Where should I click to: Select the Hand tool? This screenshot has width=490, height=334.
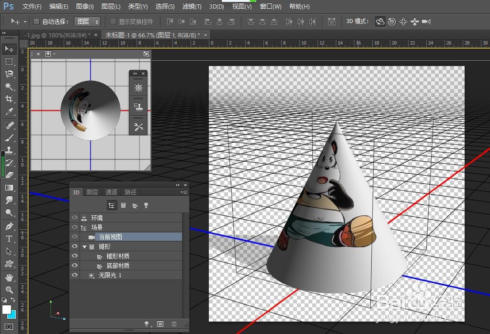[x=9, y=277]
